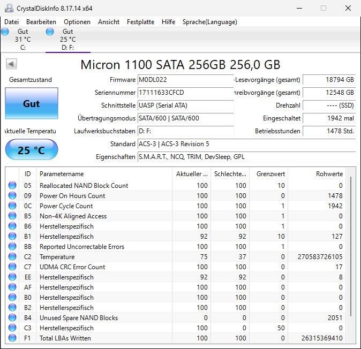361x349 pixels.
Task: Select the Power Cycle Count text
Action: [x=66, y=206]
